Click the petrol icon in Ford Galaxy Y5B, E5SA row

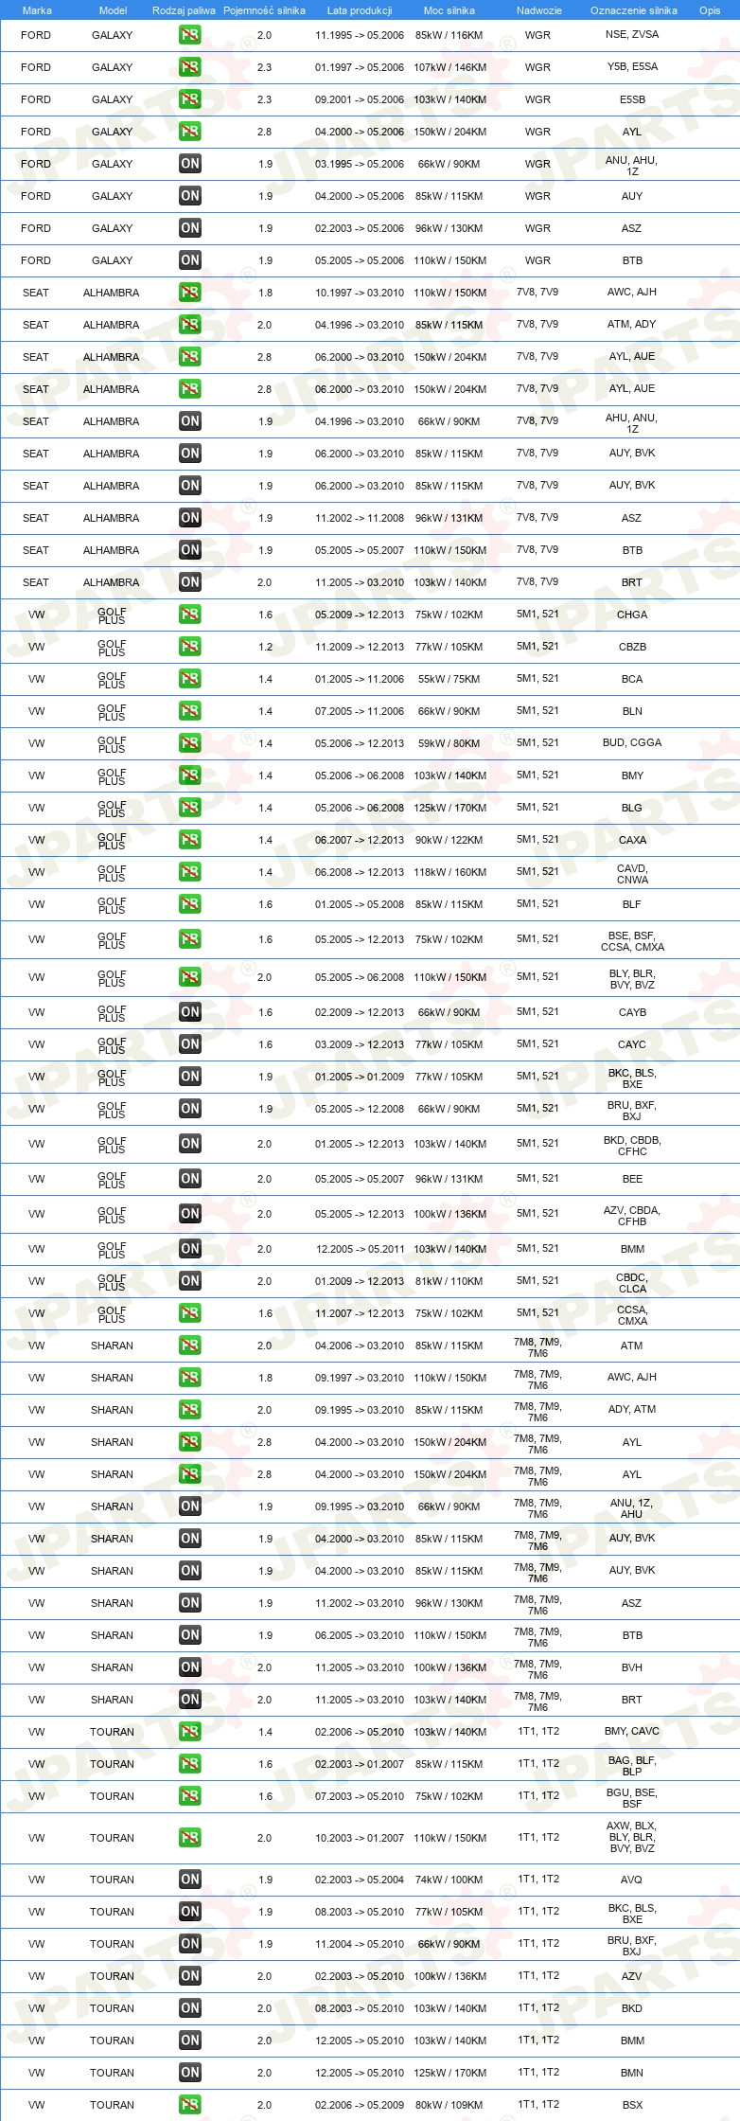(x=190, y=67)
